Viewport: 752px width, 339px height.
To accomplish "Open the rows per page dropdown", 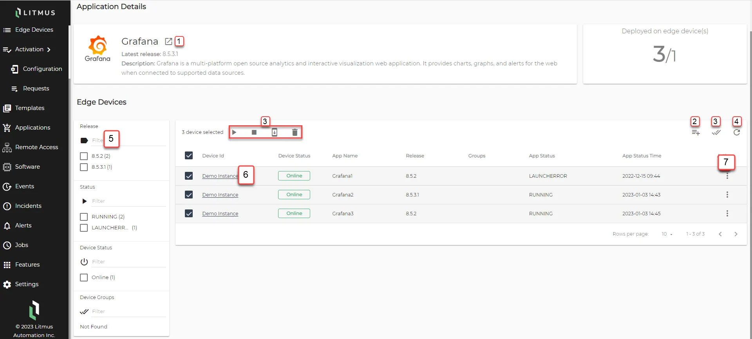I will (x=667, y=234).
